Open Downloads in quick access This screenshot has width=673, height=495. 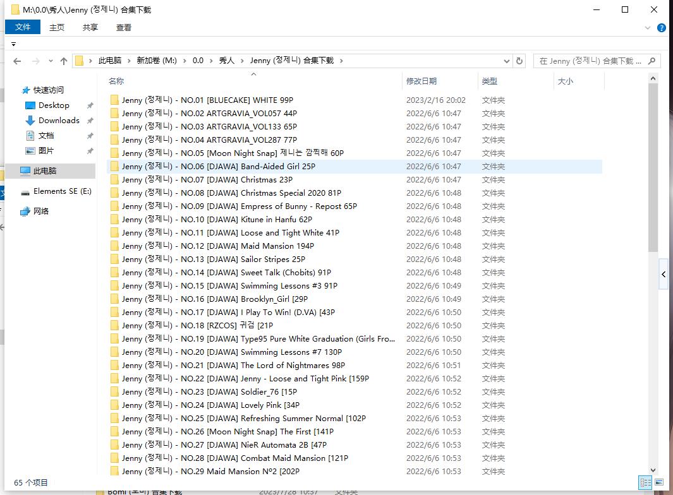point(59,121)
